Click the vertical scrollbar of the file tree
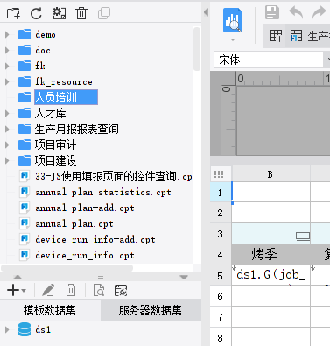The width and height of the screenshot is (330, 346). pos(197,49)
